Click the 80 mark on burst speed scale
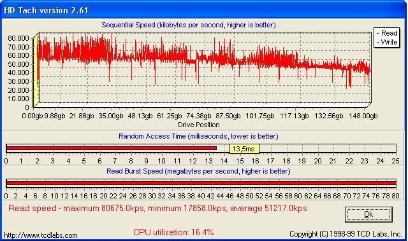The width and height of the screenshot is (408, 241). coord(395,196)
